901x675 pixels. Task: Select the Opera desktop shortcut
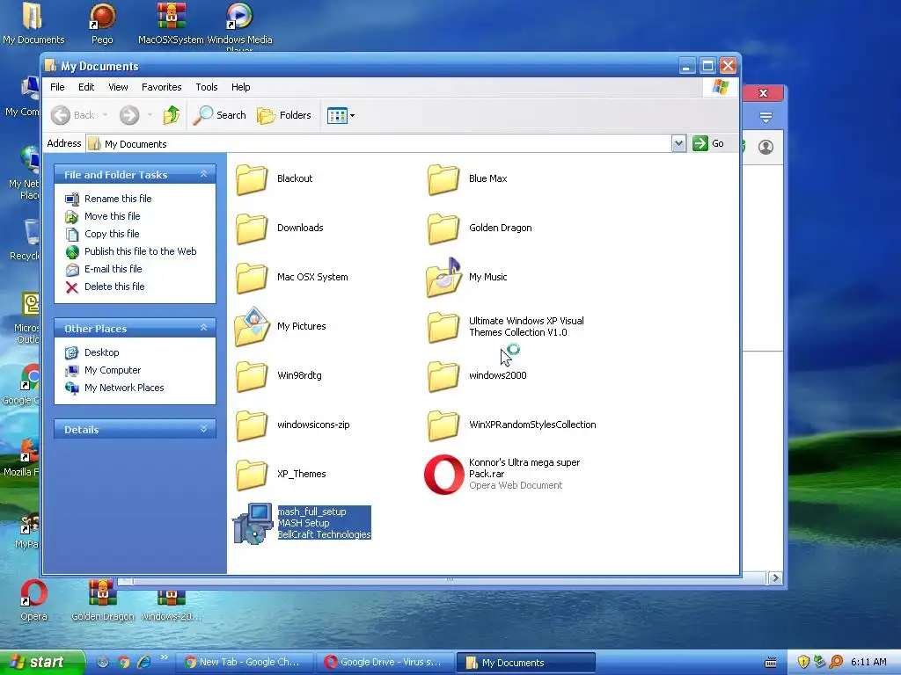[34, 600]
